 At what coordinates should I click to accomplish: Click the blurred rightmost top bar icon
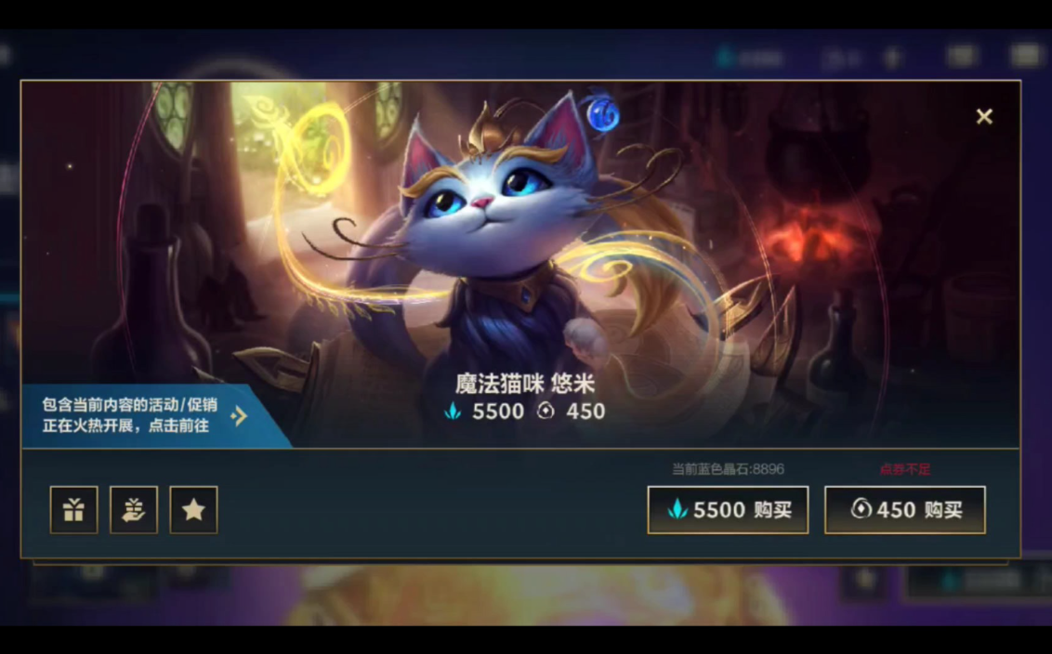coord(1026,56)
